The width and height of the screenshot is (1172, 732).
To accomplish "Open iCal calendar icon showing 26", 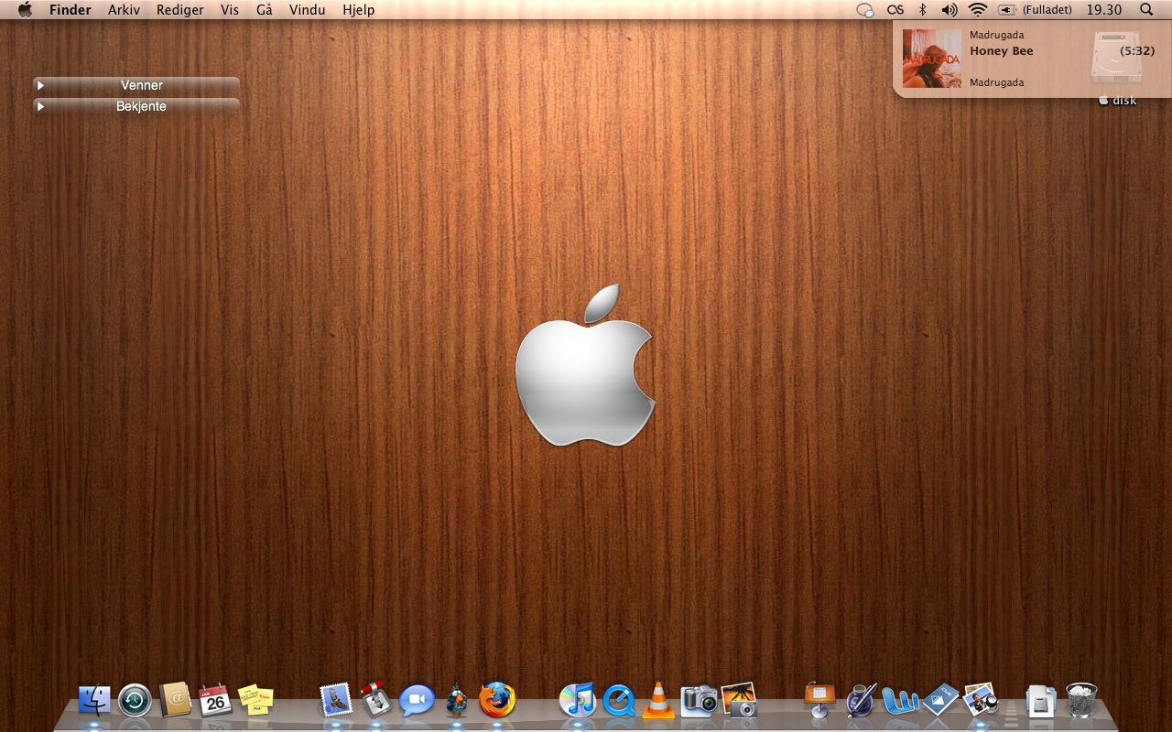I will (x=215, y=700).
